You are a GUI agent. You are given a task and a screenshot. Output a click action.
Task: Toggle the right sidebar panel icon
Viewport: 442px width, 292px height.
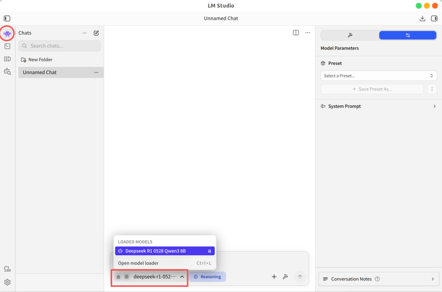434,19
